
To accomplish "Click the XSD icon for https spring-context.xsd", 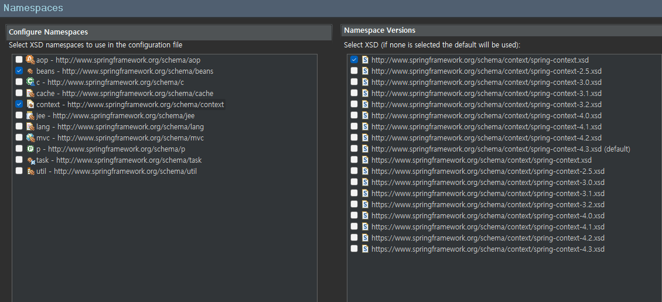I will 365,160.
